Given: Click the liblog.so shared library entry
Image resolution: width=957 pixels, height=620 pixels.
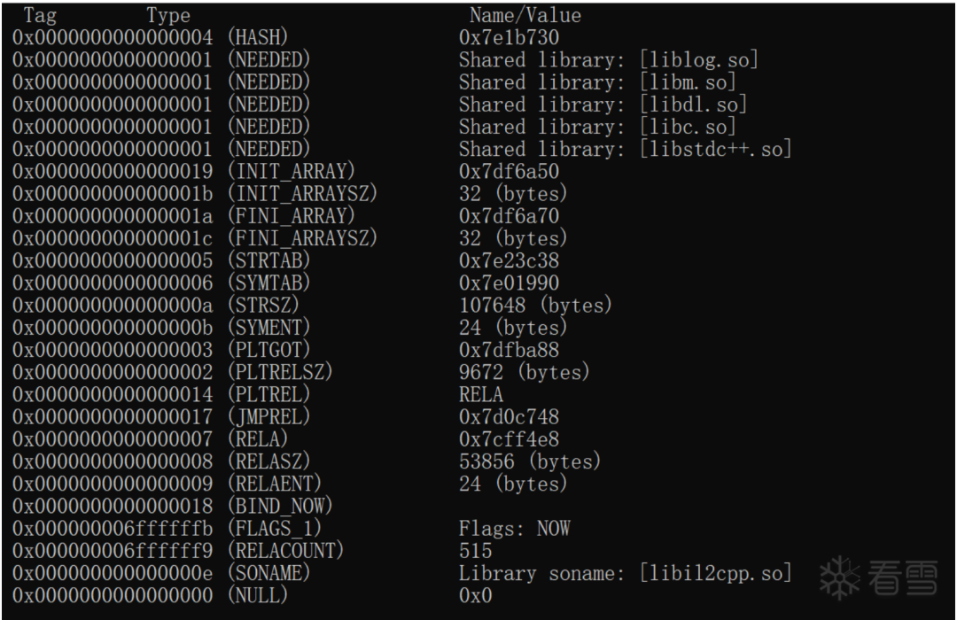Looking at the screenshot, I should coord(609,60).
